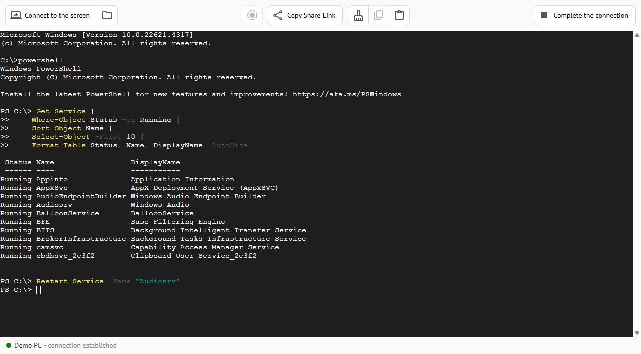
Task: Click the C:\>powershell command line
Action: pos(32,60)
